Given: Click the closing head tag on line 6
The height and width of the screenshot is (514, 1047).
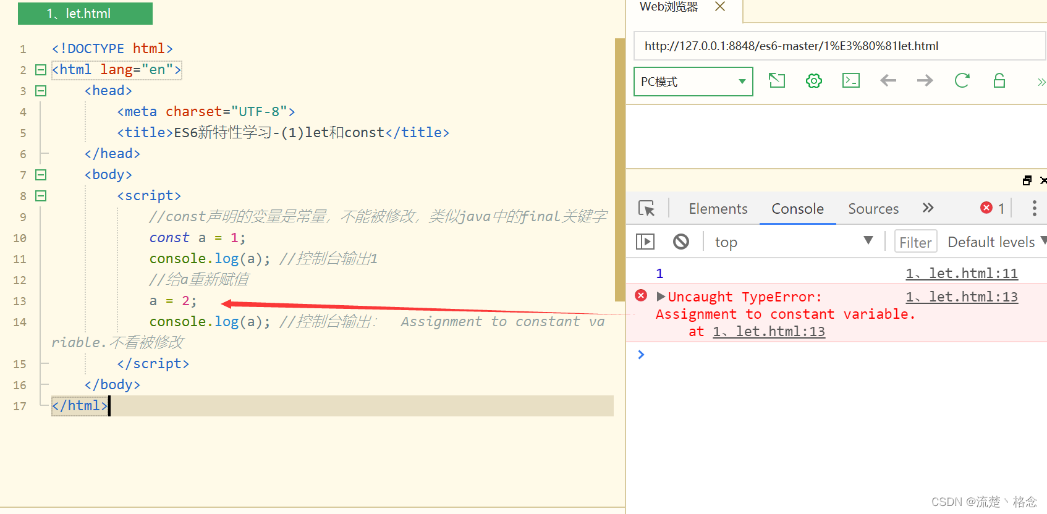Looking at the screenshot, I should click(112, 154).
